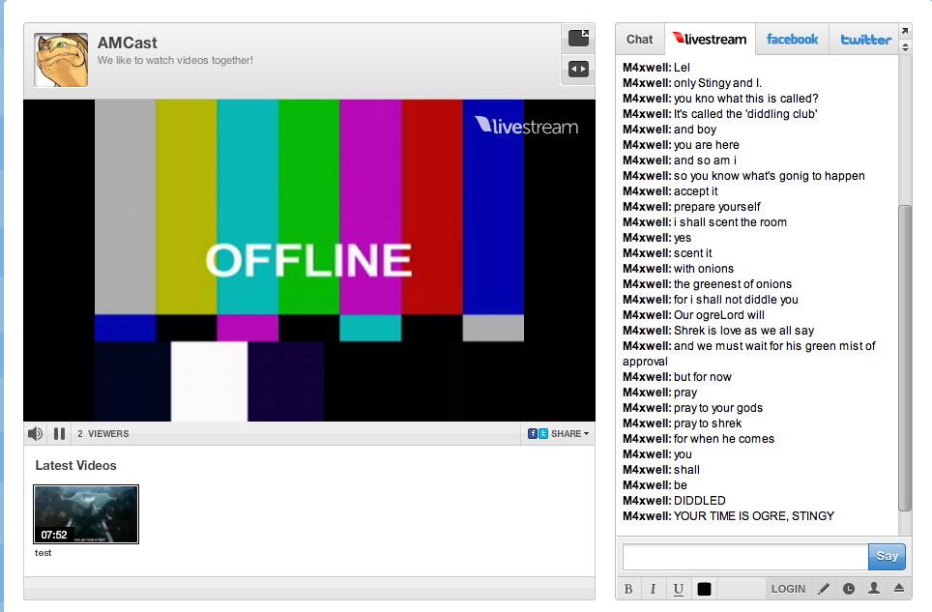Switch to the Facebook tab
The image size is (932, 612).
(x=792, y=39)
